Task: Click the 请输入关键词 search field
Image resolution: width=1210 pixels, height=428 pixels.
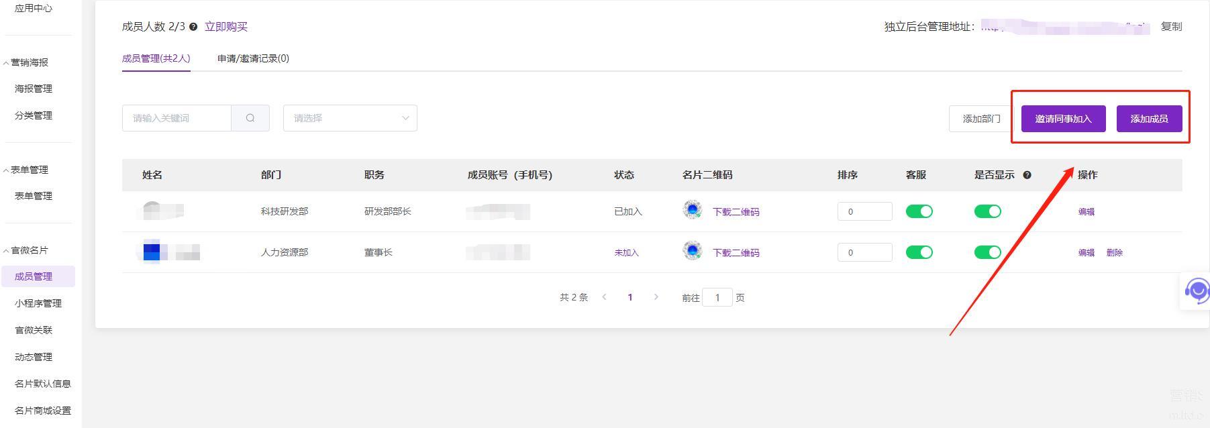Action: (177, 118)
